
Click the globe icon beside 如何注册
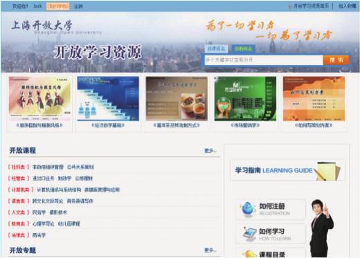[247, 209]
